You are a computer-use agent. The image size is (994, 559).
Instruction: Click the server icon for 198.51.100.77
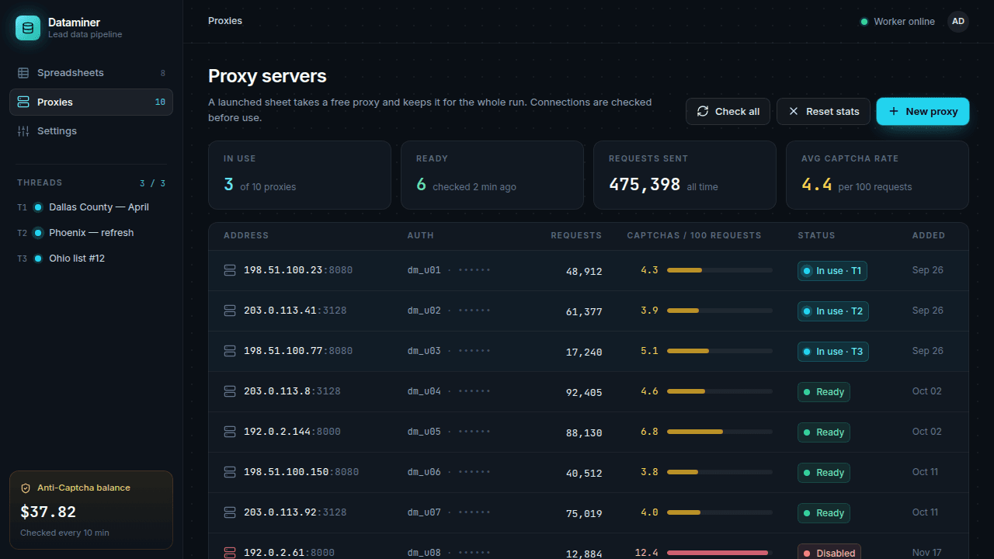pos(230,351)
